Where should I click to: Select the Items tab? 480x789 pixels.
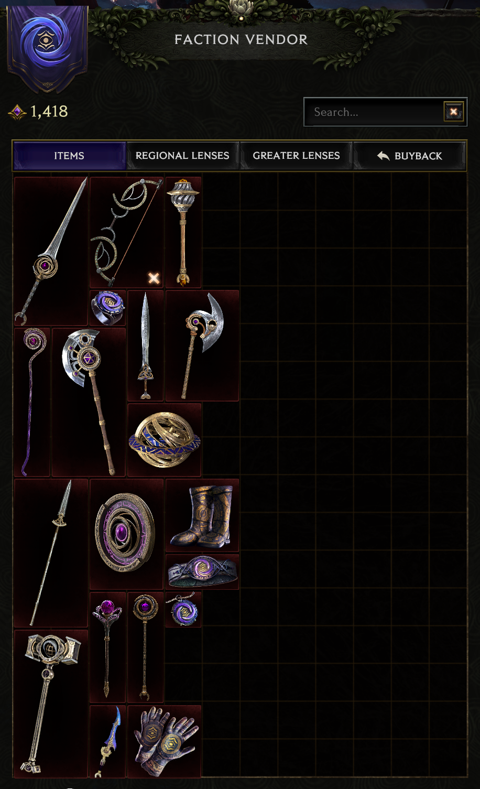[x=69, y=156]
